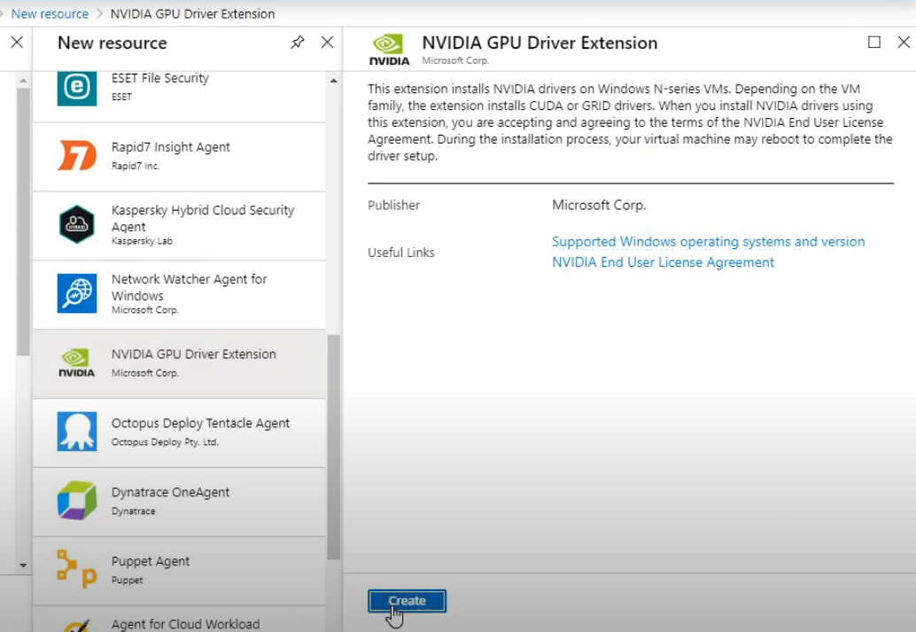Image resolution: width=916 pixels, height=632 pixels.
Task: Click the left outer scrollbar up arrow
Action: tap(23, 80)
